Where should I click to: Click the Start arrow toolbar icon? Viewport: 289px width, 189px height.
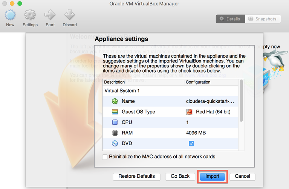(x=50, y=15)
